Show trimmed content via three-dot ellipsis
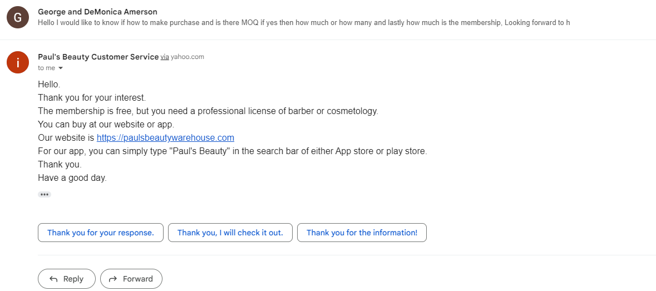This screenshot has height=291, width=656. coord(45,194)
